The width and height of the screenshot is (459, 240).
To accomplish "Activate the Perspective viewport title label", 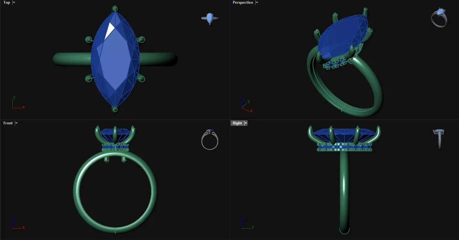I will tap(243, 2).
